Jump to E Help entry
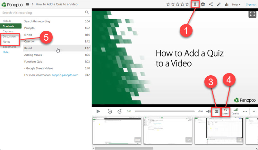Image resolution: width=258 pixels, height=150 pixels. 57,35
